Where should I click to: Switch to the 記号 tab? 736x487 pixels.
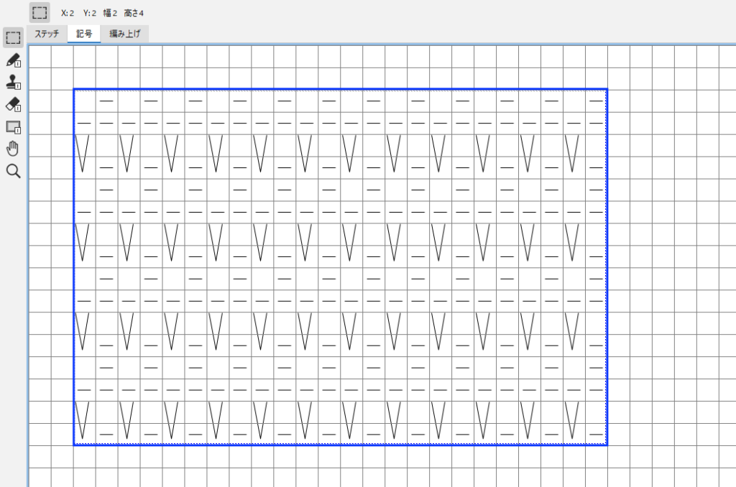point(84,34)
